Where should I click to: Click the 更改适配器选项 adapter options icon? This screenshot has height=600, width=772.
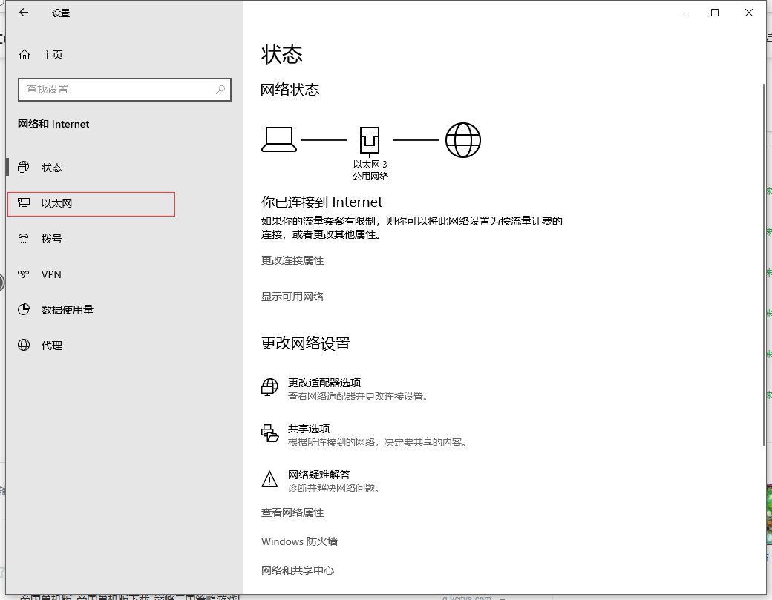coord(269,387)
